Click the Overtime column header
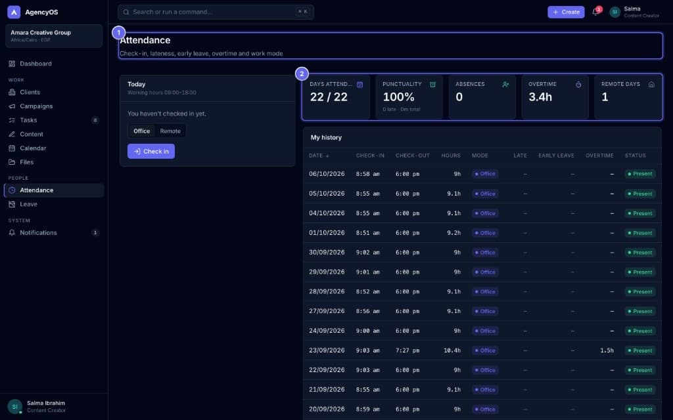The image size is (673, 420). (599, 156)
